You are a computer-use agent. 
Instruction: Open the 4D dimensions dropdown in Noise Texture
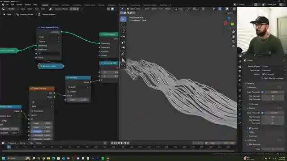[42, 102]
